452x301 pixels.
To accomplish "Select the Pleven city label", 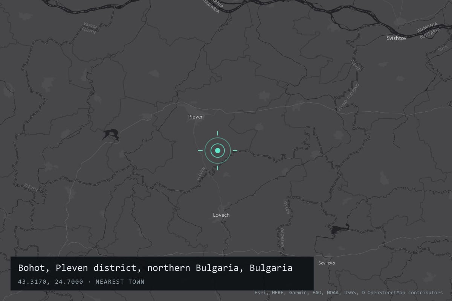I will pyautogui.click(x=196, y=117).
